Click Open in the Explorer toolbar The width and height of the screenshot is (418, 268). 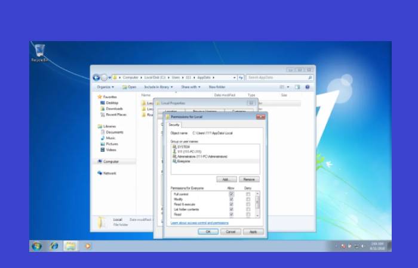[x=130, y=87]
